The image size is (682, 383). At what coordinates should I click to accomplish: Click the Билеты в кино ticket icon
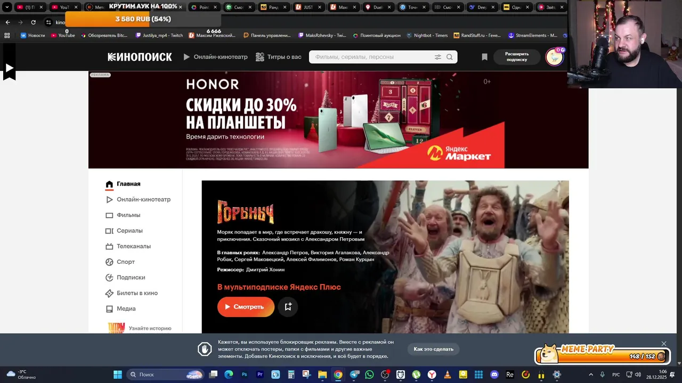pyautogui.click(x=109, y=293)
